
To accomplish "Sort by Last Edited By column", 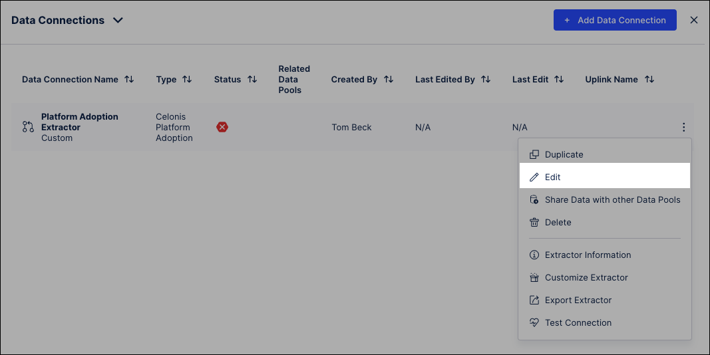I will point(486,79).
